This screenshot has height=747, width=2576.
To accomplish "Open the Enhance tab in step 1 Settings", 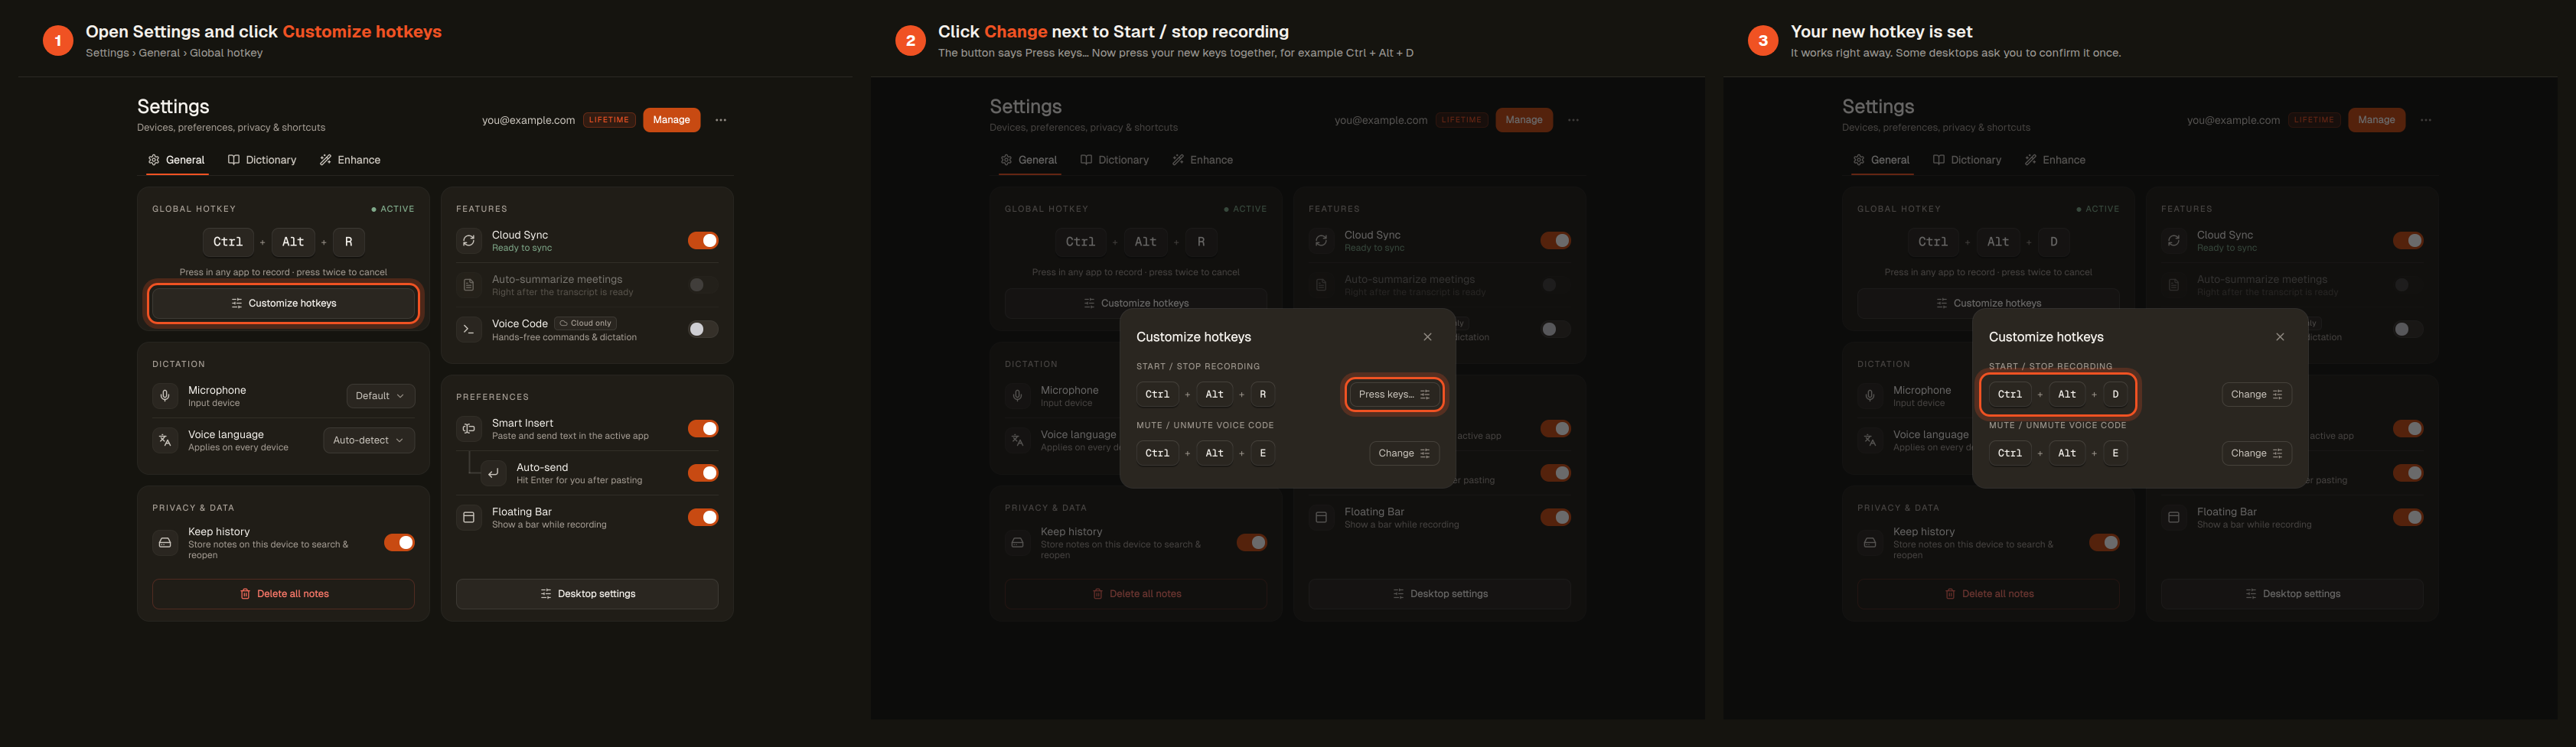I will pyautogui.click(x=350, y=160).
